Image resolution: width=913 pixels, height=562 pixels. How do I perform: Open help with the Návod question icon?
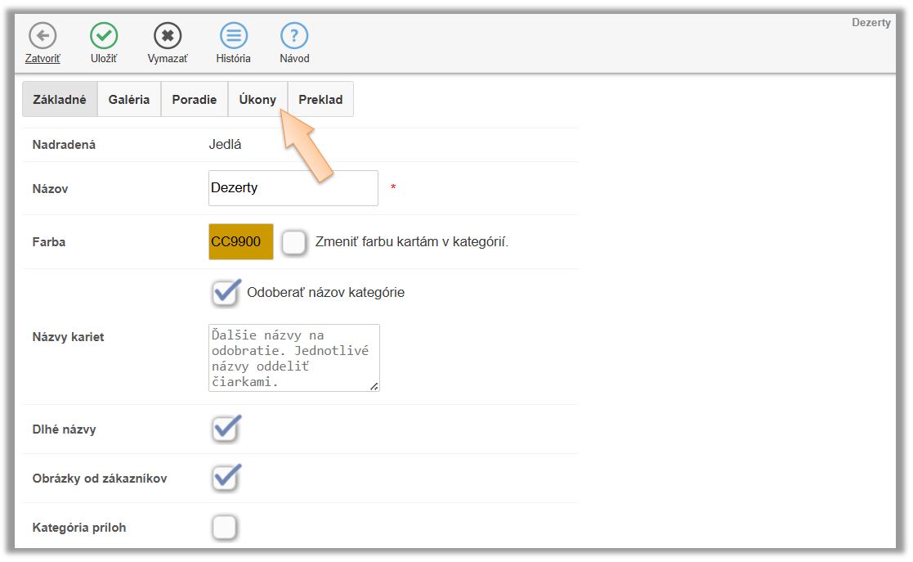294,36
